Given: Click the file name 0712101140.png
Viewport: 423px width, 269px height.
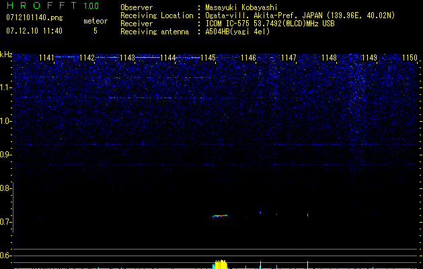Looking at the screenshot, I should click(x=34, y=17).
